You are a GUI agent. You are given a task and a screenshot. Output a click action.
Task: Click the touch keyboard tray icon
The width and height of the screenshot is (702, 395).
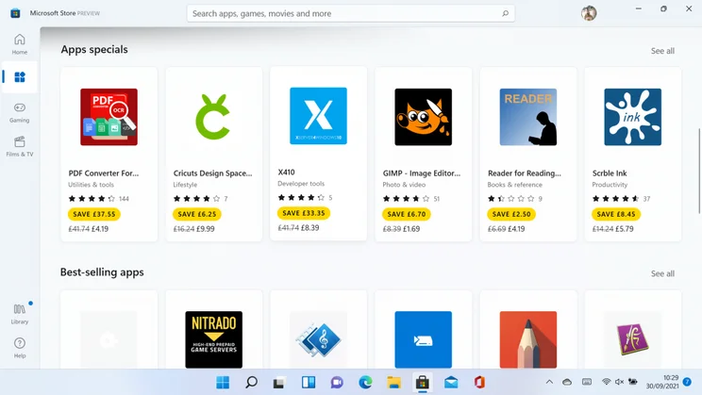(587, 382)
